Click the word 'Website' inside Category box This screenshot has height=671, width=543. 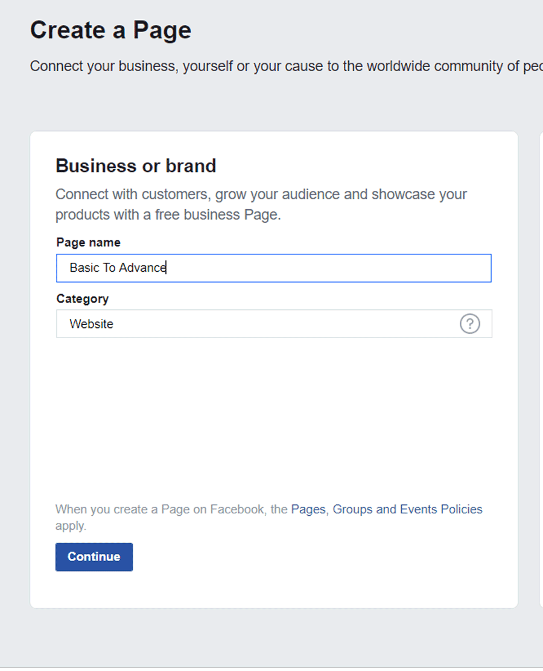click(92, 324)
